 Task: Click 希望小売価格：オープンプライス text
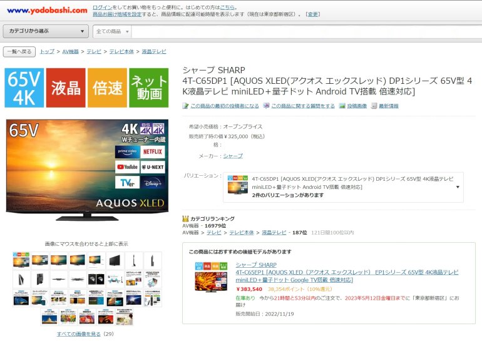tap(225, 126)
